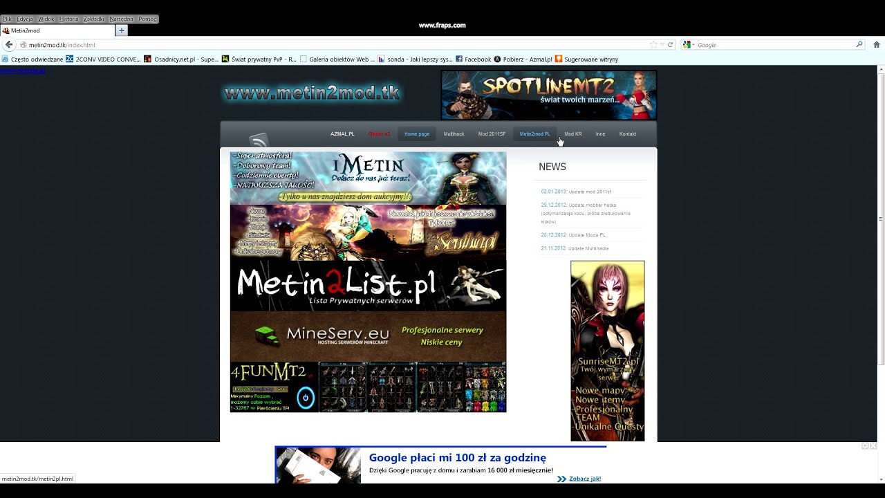This screenshot has height=498, width=885.
Task: Click the iMetin banner
Action: pos(368,178)
